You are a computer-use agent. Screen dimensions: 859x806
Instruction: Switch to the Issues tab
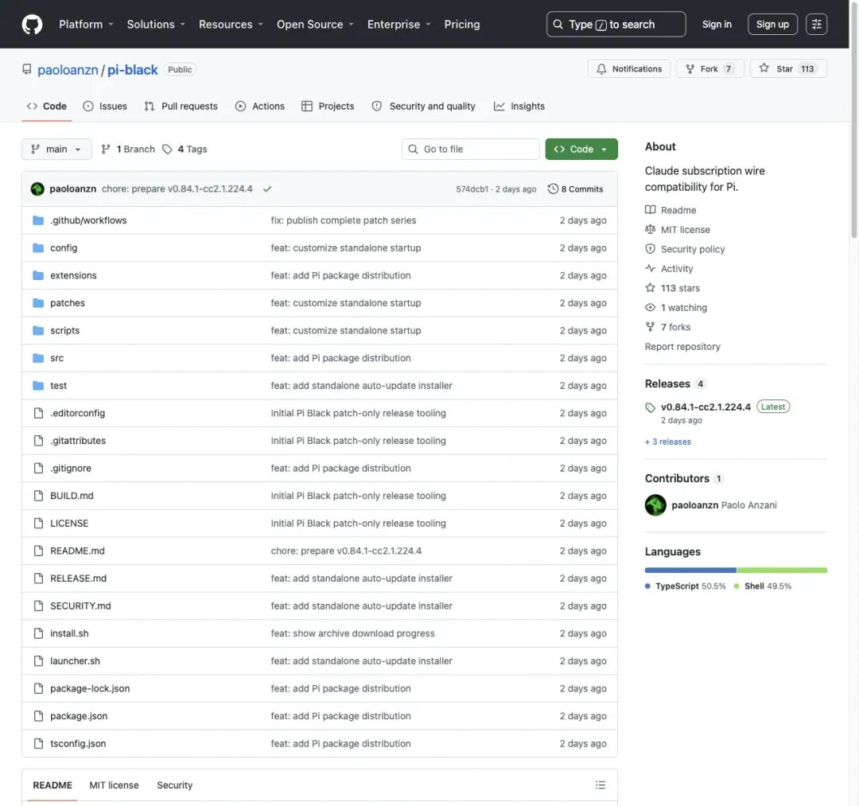pyautogui.click(x=105, y=107)
